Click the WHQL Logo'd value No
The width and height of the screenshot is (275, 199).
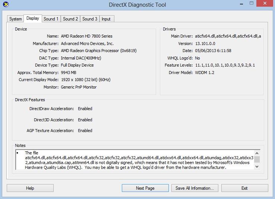(x=197, y=58)
